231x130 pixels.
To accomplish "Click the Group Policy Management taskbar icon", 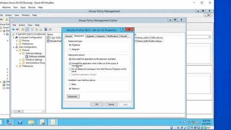I will [42, 122].
